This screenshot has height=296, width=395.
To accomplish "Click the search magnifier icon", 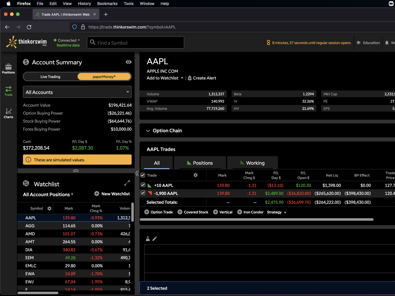I will [93, 42].
